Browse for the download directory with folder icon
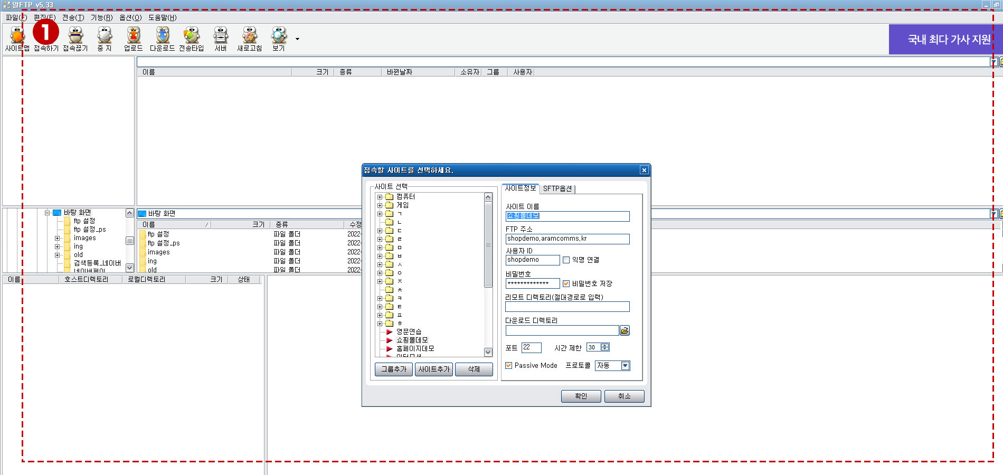 coord(624,330)
